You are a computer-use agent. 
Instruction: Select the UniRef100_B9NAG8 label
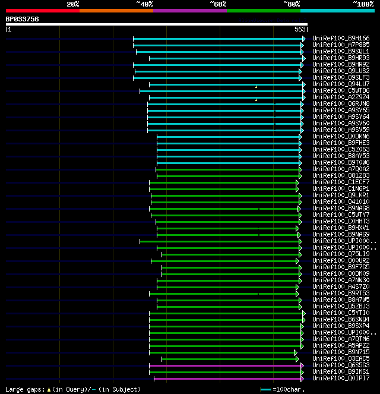pyautogui.click(x=341, y=208)
